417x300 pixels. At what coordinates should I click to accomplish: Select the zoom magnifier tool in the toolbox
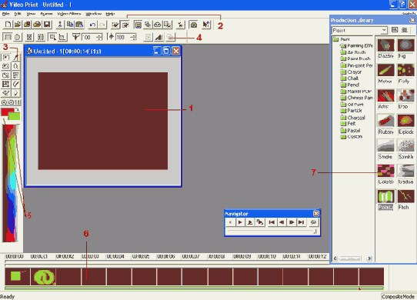(15, 66)
